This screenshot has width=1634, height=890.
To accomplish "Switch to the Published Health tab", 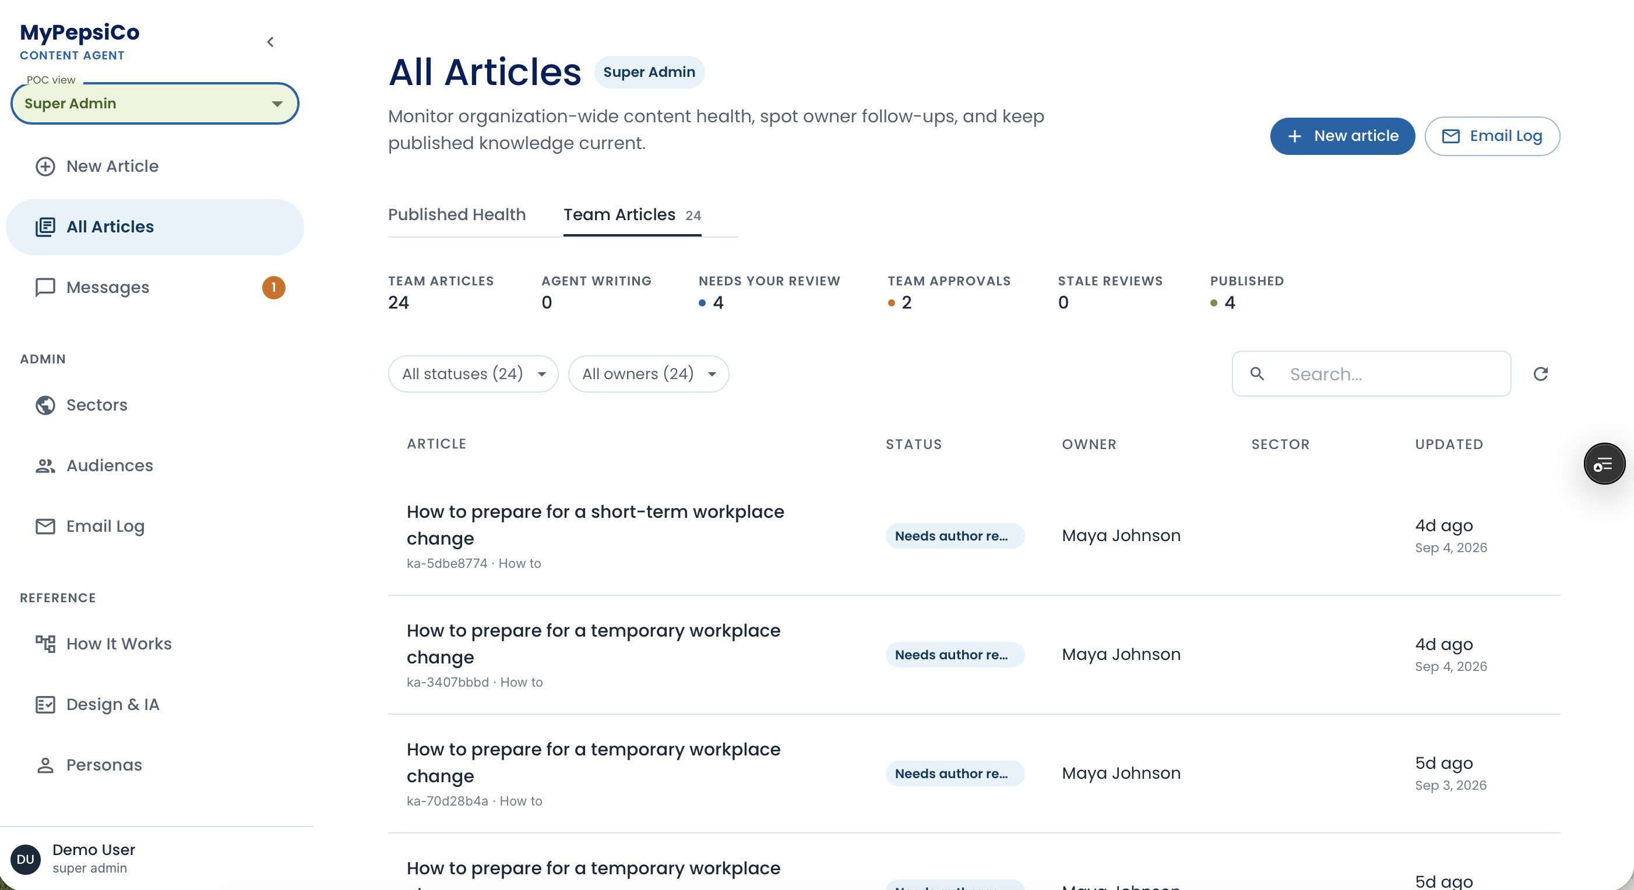I will (457, 215).
